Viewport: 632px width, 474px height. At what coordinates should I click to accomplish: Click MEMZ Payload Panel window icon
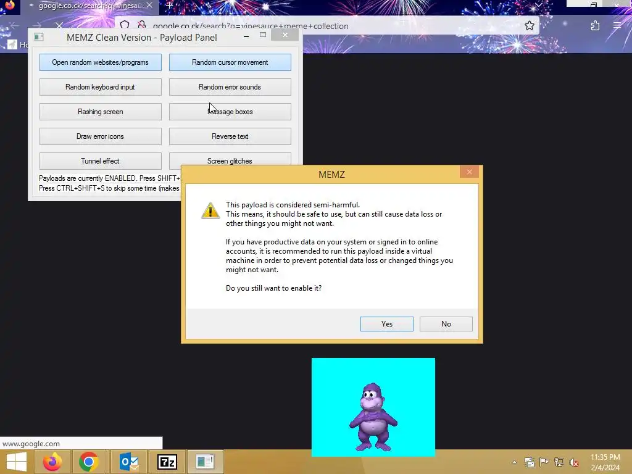[38, 37]
